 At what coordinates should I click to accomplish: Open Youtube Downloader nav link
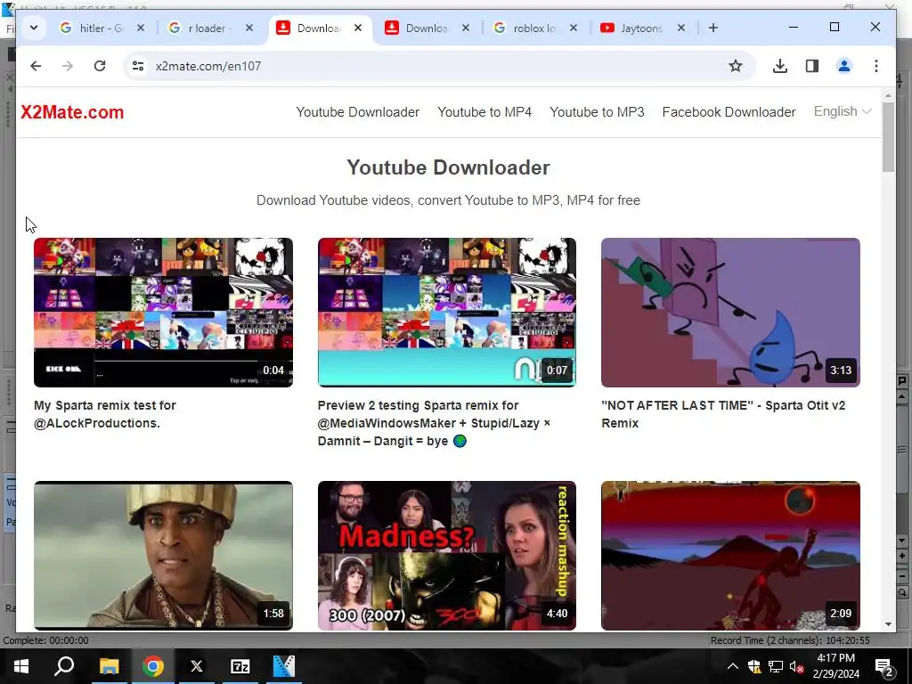click(358, 112)
